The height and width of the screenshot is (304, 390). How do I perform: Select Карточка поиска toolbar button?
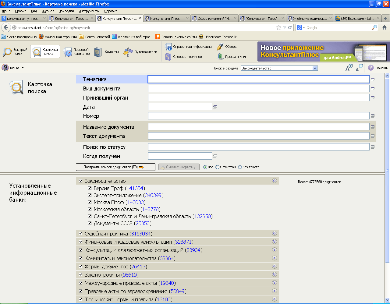pyautogui.click(x=45, y=52)
